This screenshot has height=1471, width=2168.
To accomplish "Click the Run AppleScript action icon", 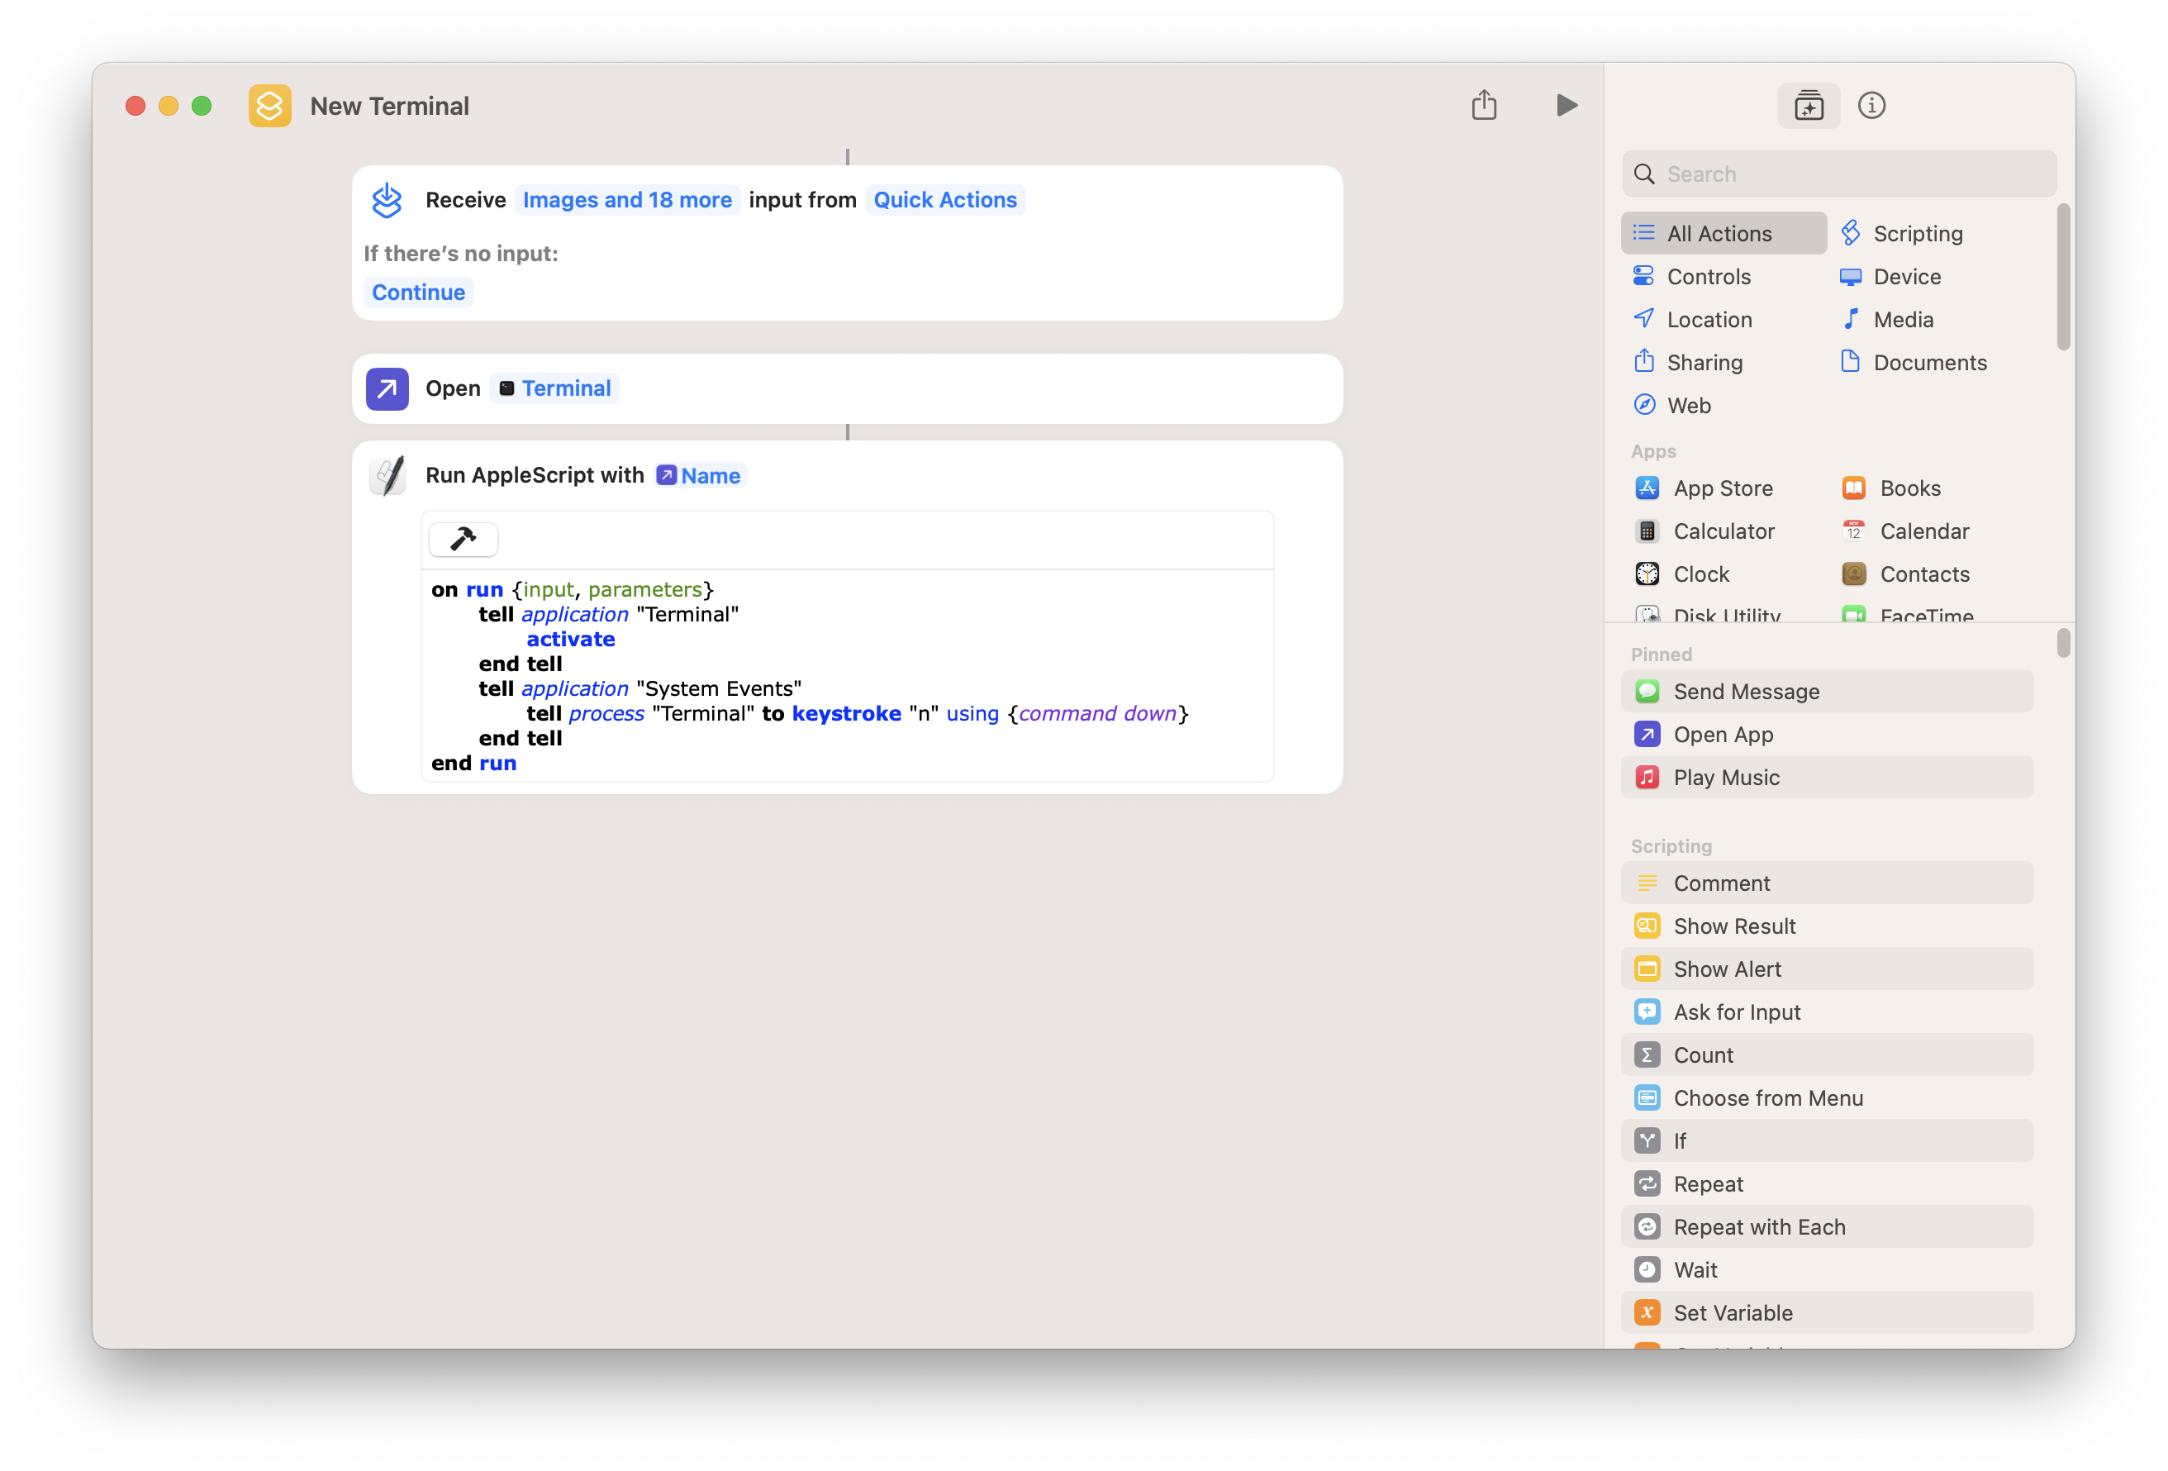I will (x=387, y=475).
